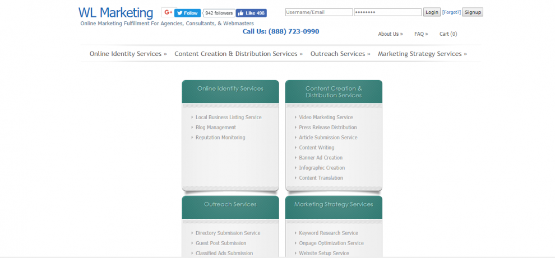
Task: Click the WL Marketing logo title
Action: click(x=115, y=13)
